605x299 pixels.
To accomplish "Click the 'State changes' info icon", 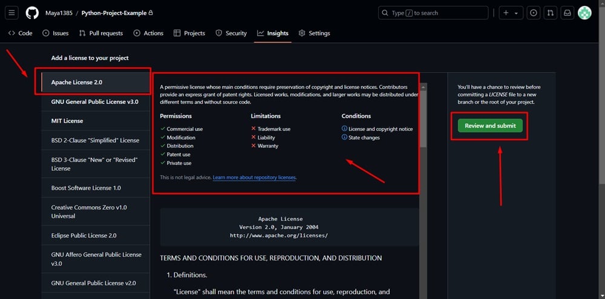I will click(x=345, y=137).
